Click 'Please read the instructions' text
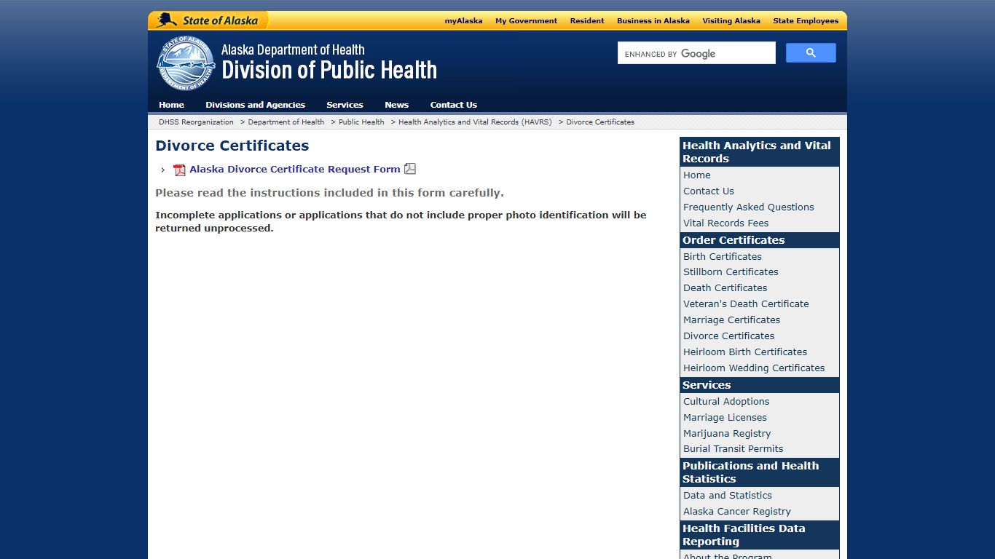The image size is (995, 559). pos(329,193)
